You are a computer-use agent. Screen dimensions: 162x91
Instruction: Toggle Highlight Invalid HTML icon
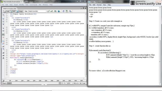coord(3,37)
